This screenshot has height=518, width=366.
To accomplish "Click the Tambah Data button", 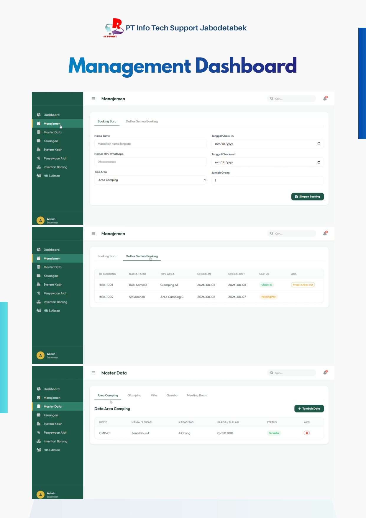I will pyautogui.click(x=309, y=409).
